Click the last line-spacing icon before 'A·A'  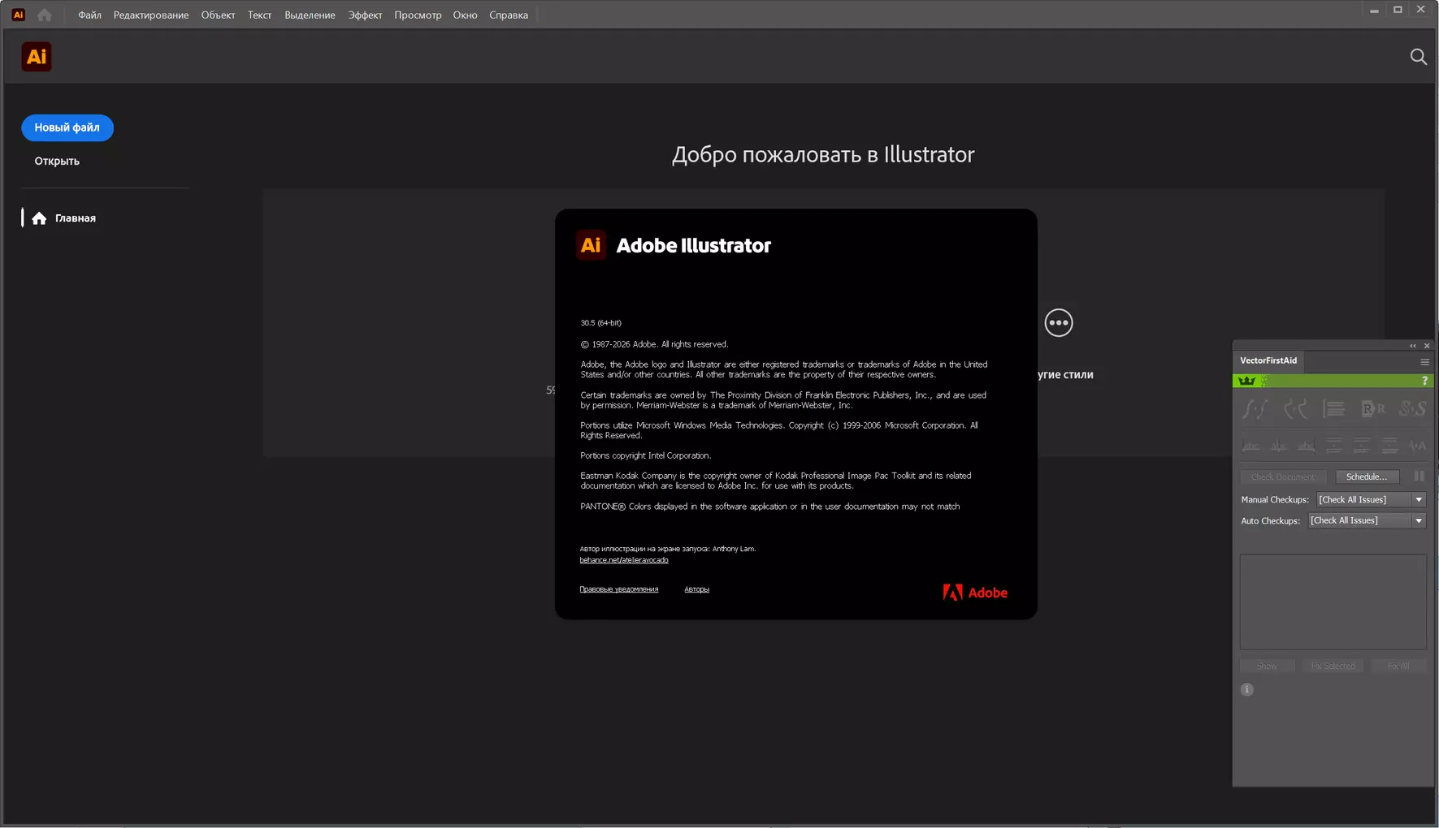(x=1390, y=446)
